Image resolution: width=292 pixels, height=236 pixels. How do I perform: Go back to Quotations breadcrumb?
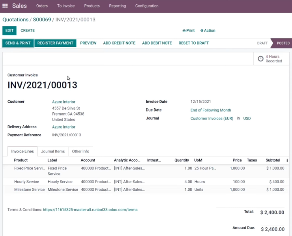[15, 20]
